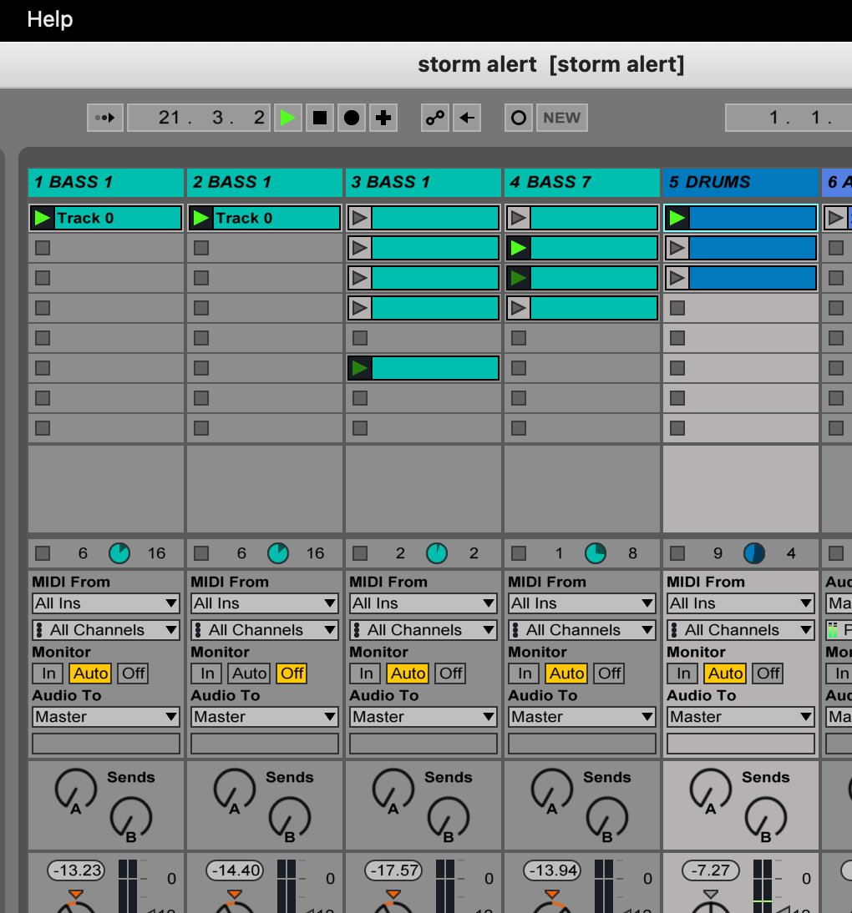
Task: Click the arrangement position field 21. 3. 2
Action: 199,118
